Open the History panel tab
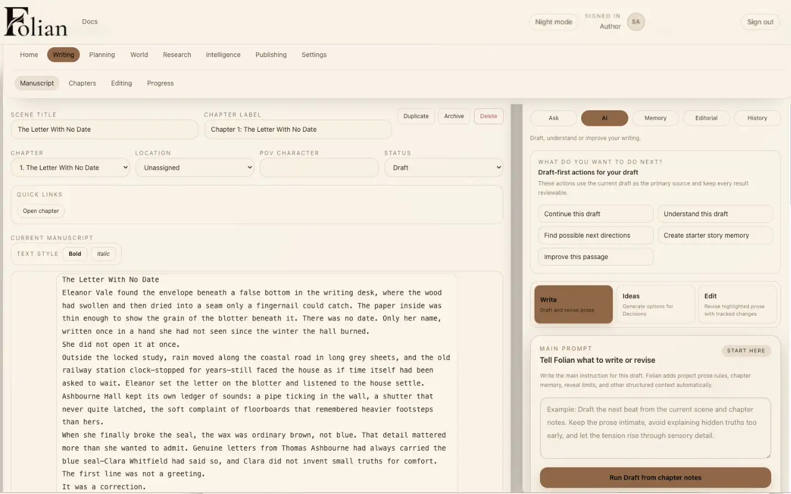 pos(757,118)
